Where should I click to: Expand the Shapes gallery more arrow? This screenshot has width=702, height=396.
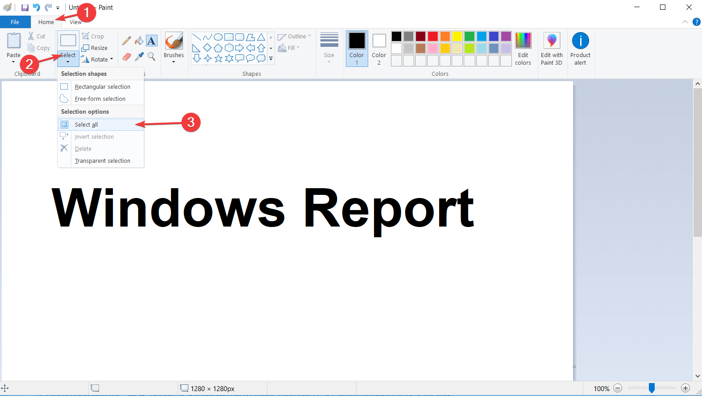[x=271, y=58]
